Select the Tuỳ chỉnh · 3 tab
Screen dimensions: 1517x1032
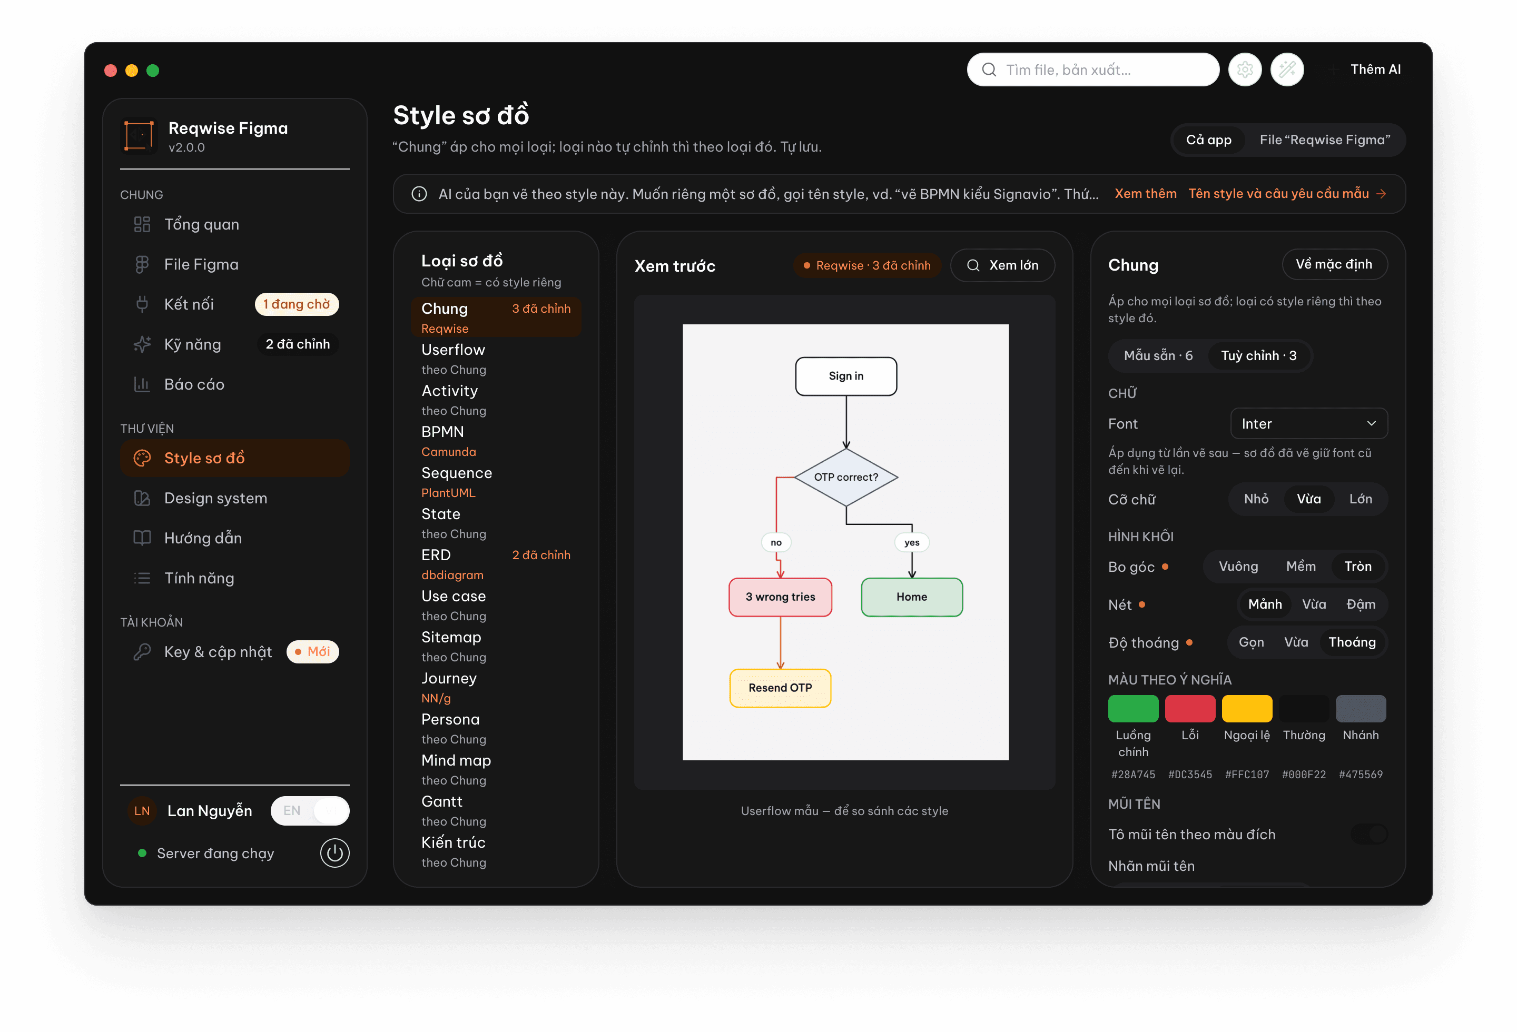[1258, 355]
